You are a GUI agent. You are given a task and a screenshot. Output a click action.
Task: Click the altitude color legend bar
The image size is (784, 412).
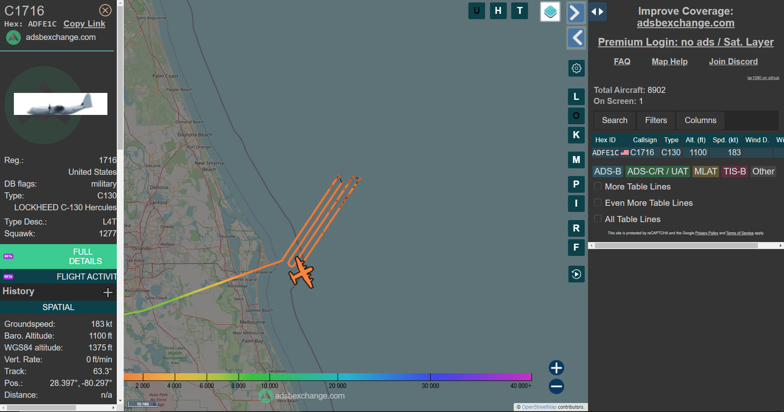pos(327,377)
